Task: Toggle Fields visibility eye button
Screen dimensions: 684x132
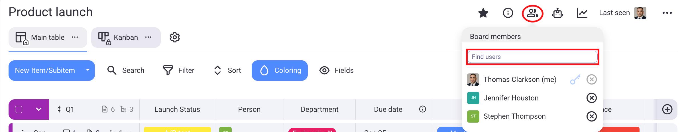Action: coord(336,71)
